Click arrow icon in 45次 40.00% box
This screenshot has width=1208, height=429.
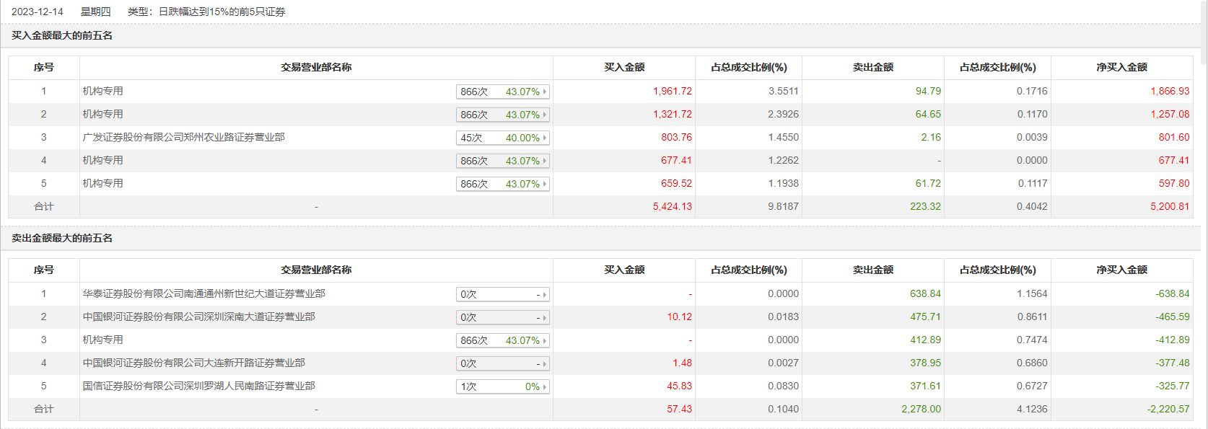tap(545, 138)
